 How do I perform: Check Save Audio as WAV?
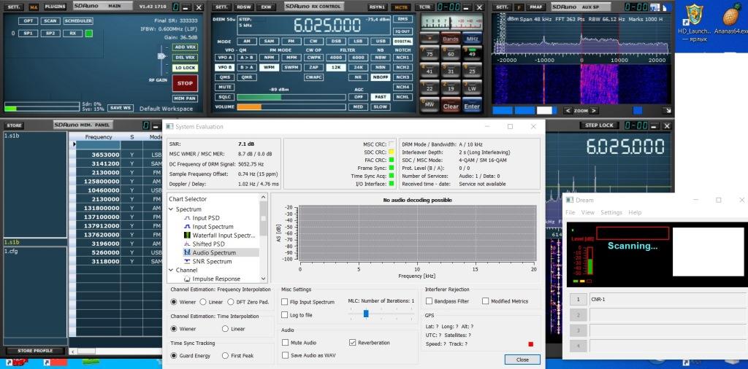coord(286,354)
